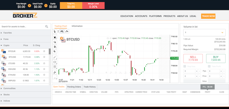Enable the Take Profit checkbox

209,66
